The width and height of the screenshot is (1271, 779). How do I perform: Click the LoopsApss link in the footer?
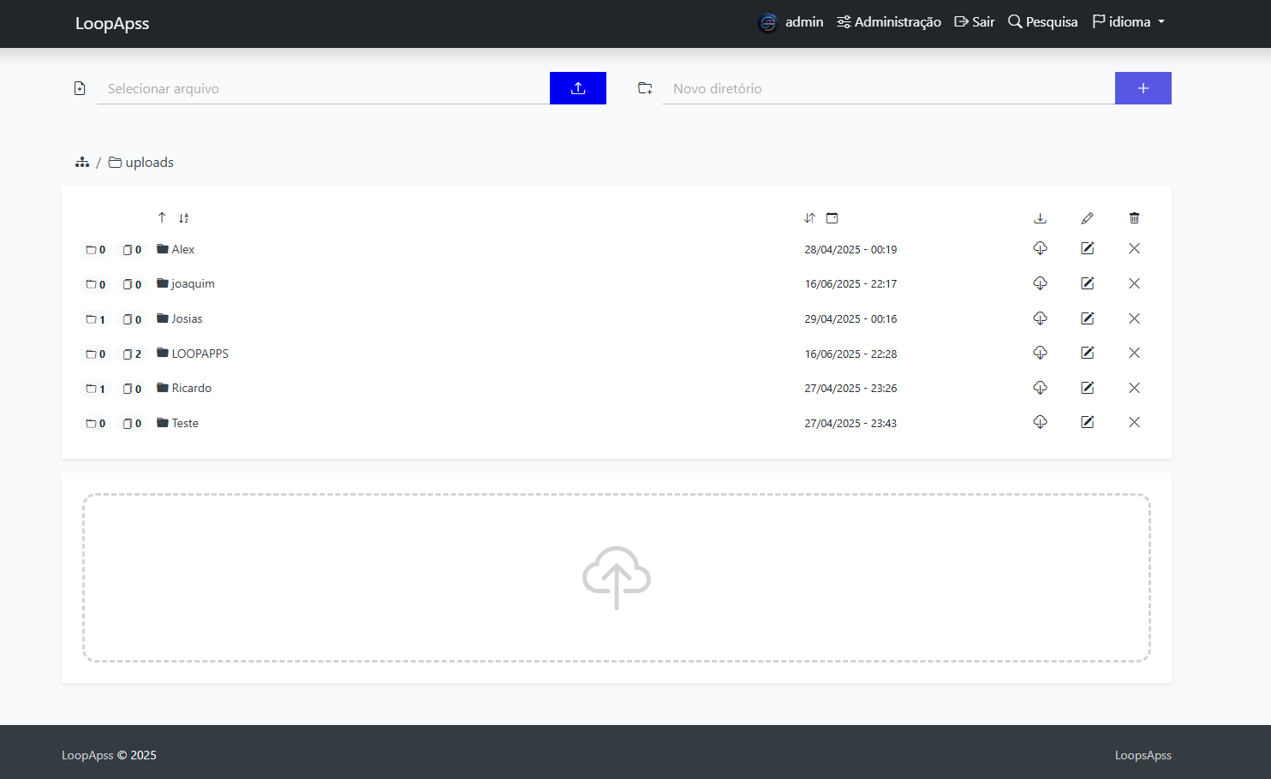(1143, 754)
